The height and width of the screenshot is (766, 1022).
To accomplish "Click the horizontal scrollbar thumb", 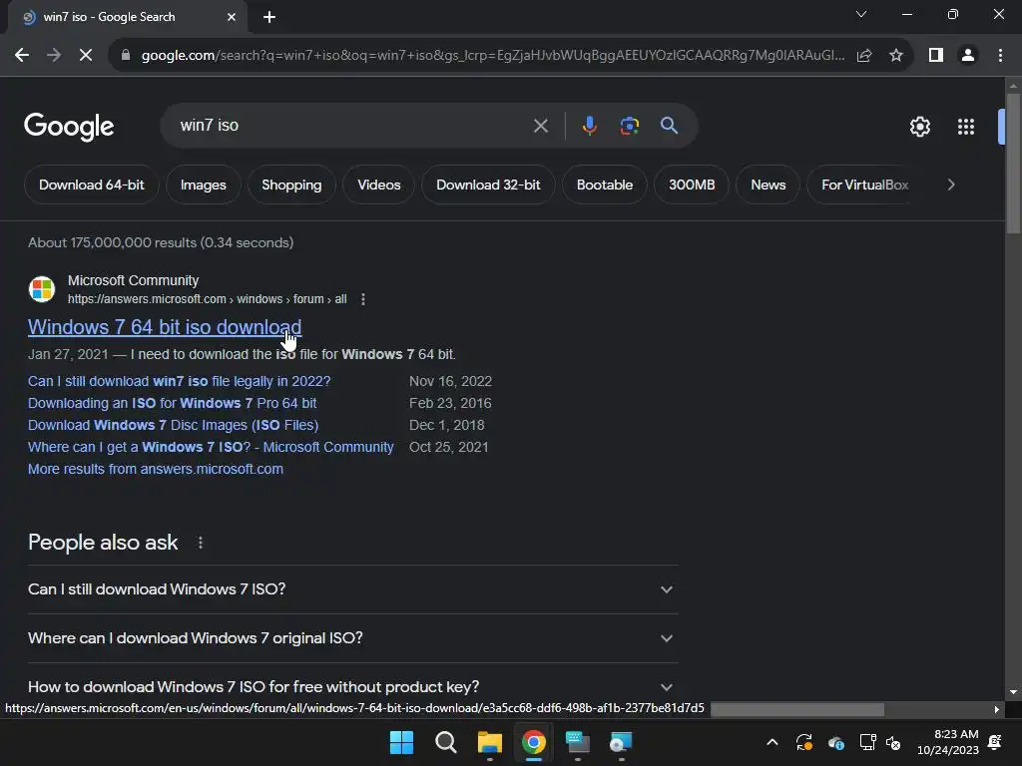I will [797, 709].
